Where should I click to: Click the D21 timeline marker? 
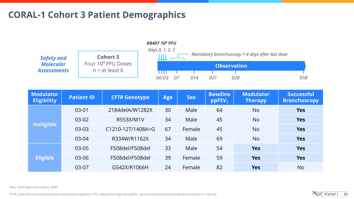213,77
